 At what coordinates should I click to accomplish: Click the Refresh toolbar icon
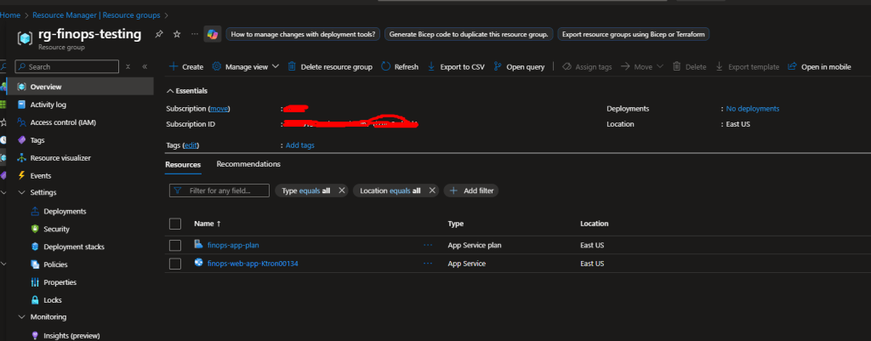click(x=400, y=66)
